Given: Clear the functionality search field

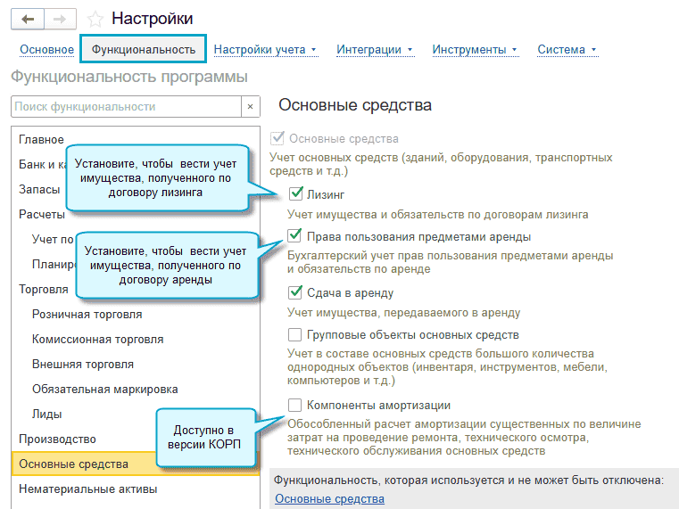Looking at the screenshot, I should [x=251, y=106].
